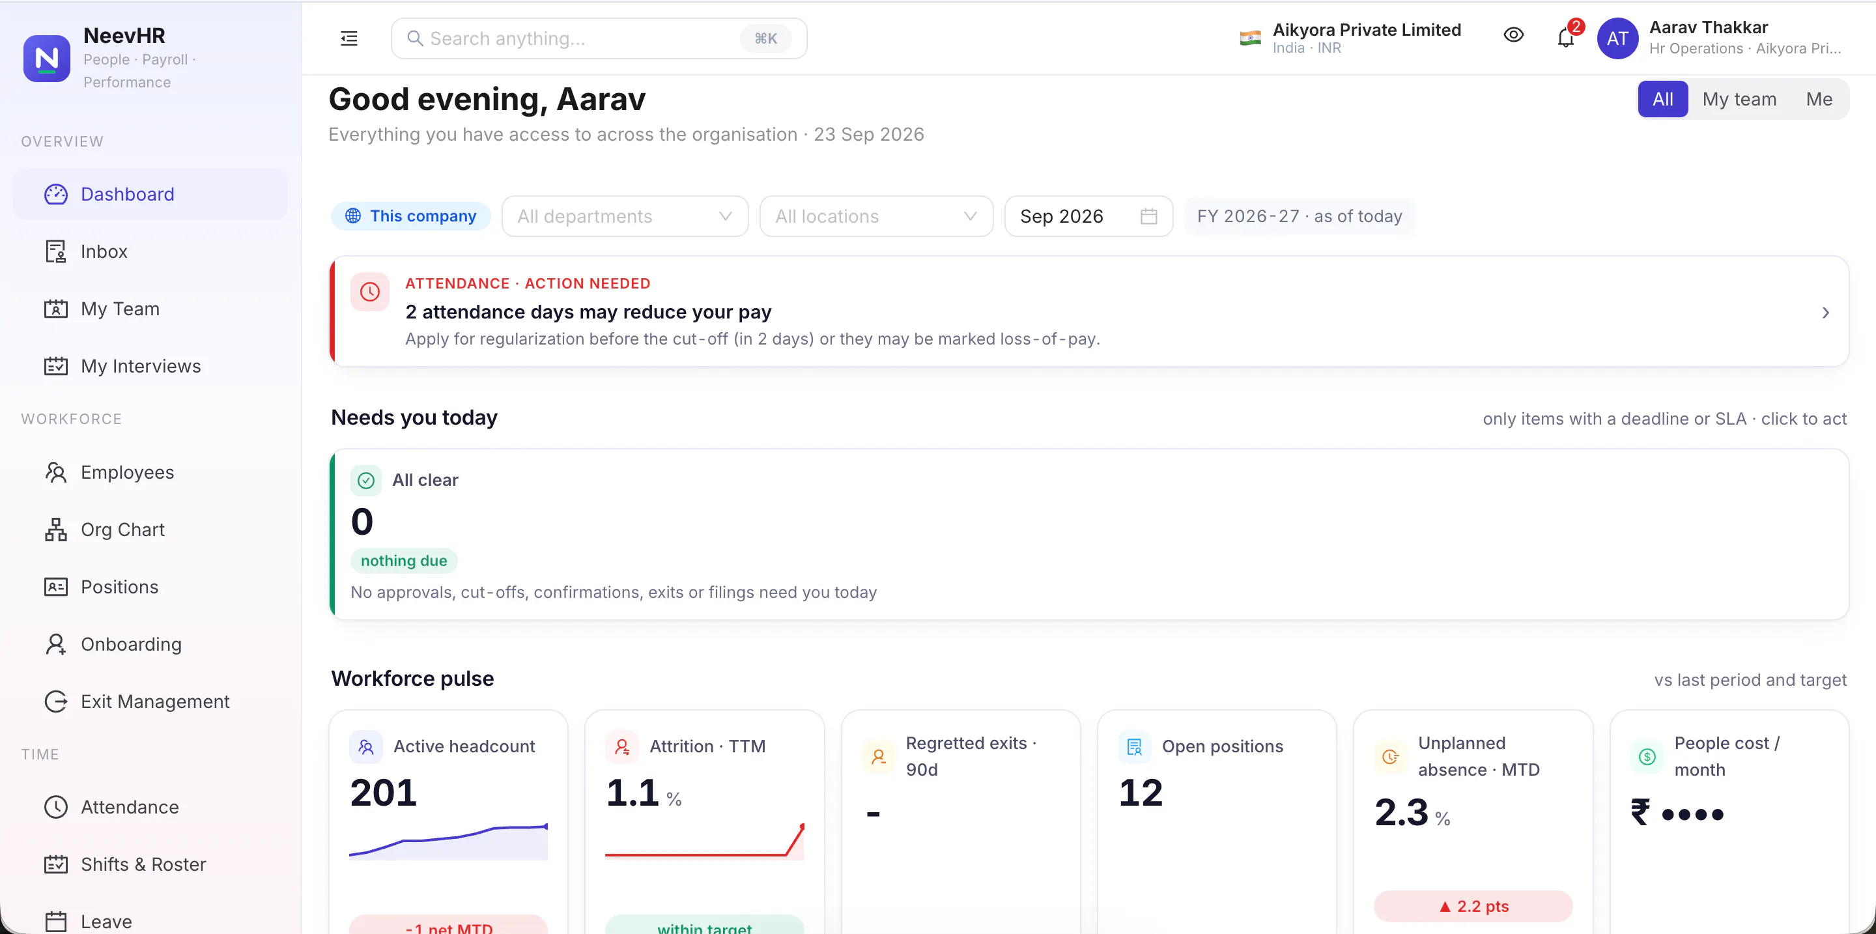Click the Inbox icon in sidebar
The width and height of the screenshot is (1876, 934).
(x=56, y=251)
